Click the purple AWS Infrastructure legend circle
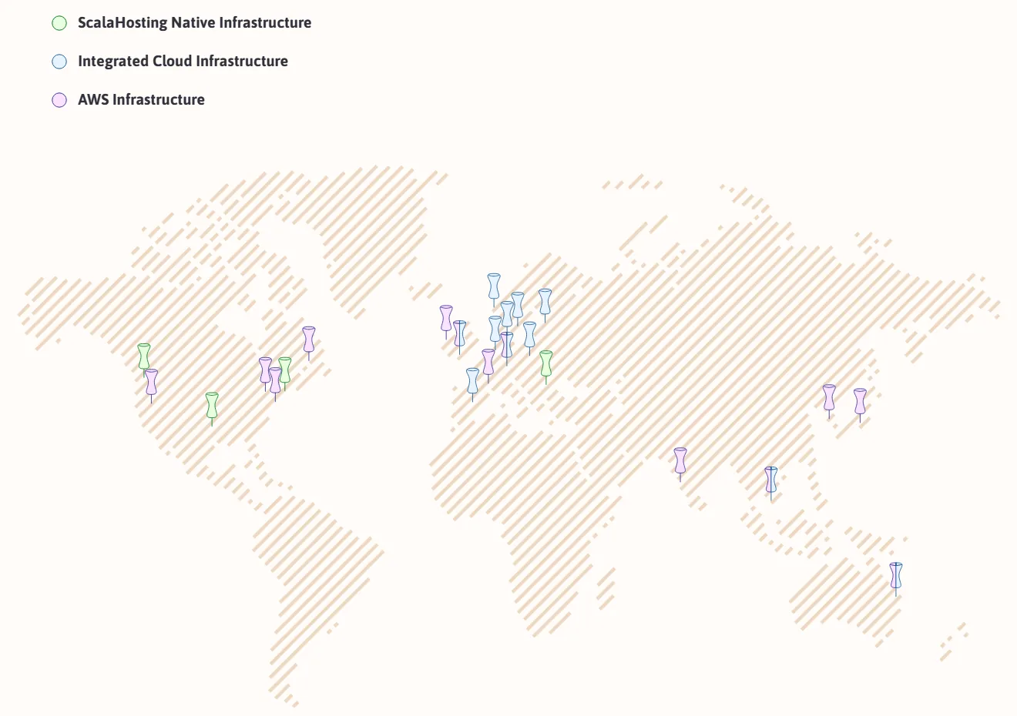Image resolution: width=1017 pixels, height=716 pixels. pyautogui.click(x=59, y=100)
